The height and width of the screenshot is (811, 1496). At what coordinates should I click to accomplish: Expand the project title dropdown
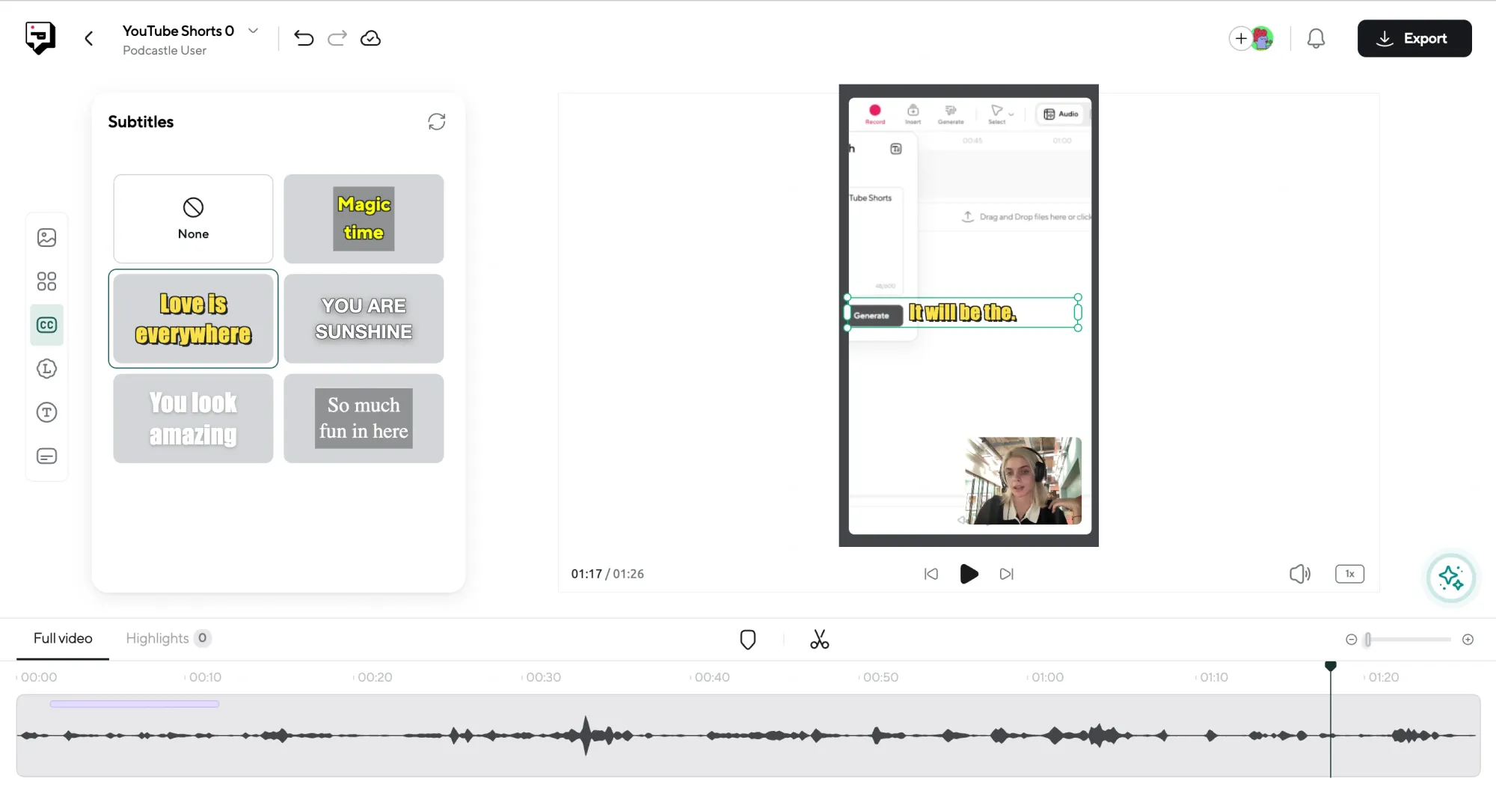pos(253,30)
